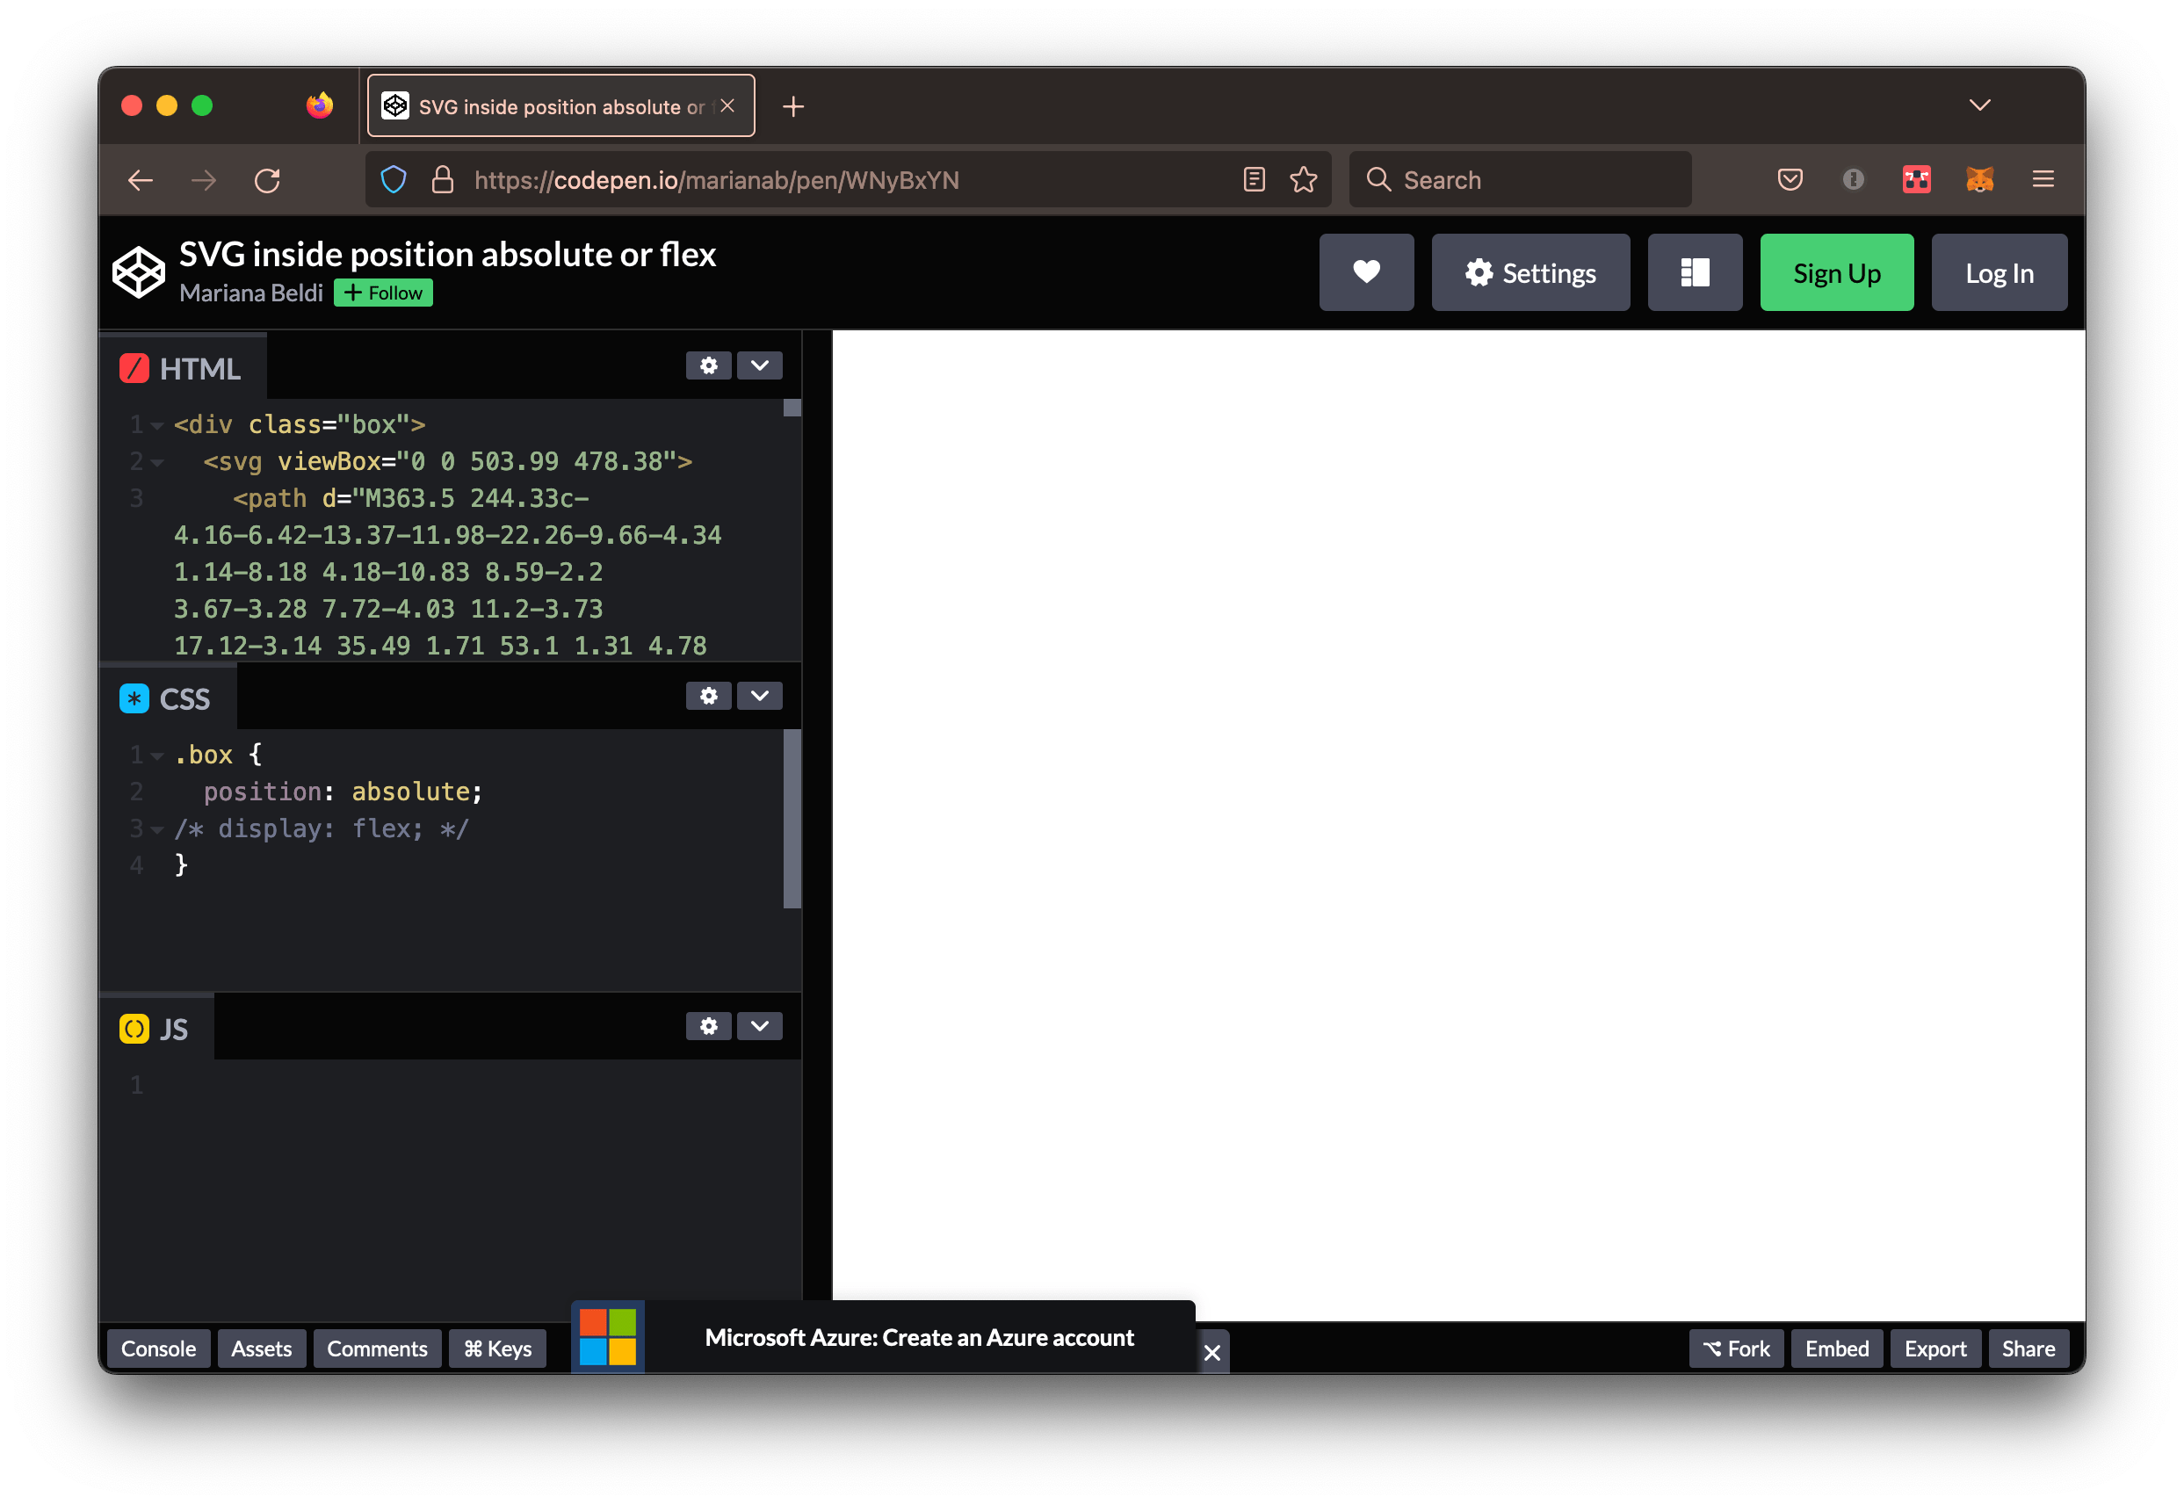Viewport: 2184px width, 1504px height.
Task: Click 'position: absolute;' CSS line
Action: click(343, 792)
